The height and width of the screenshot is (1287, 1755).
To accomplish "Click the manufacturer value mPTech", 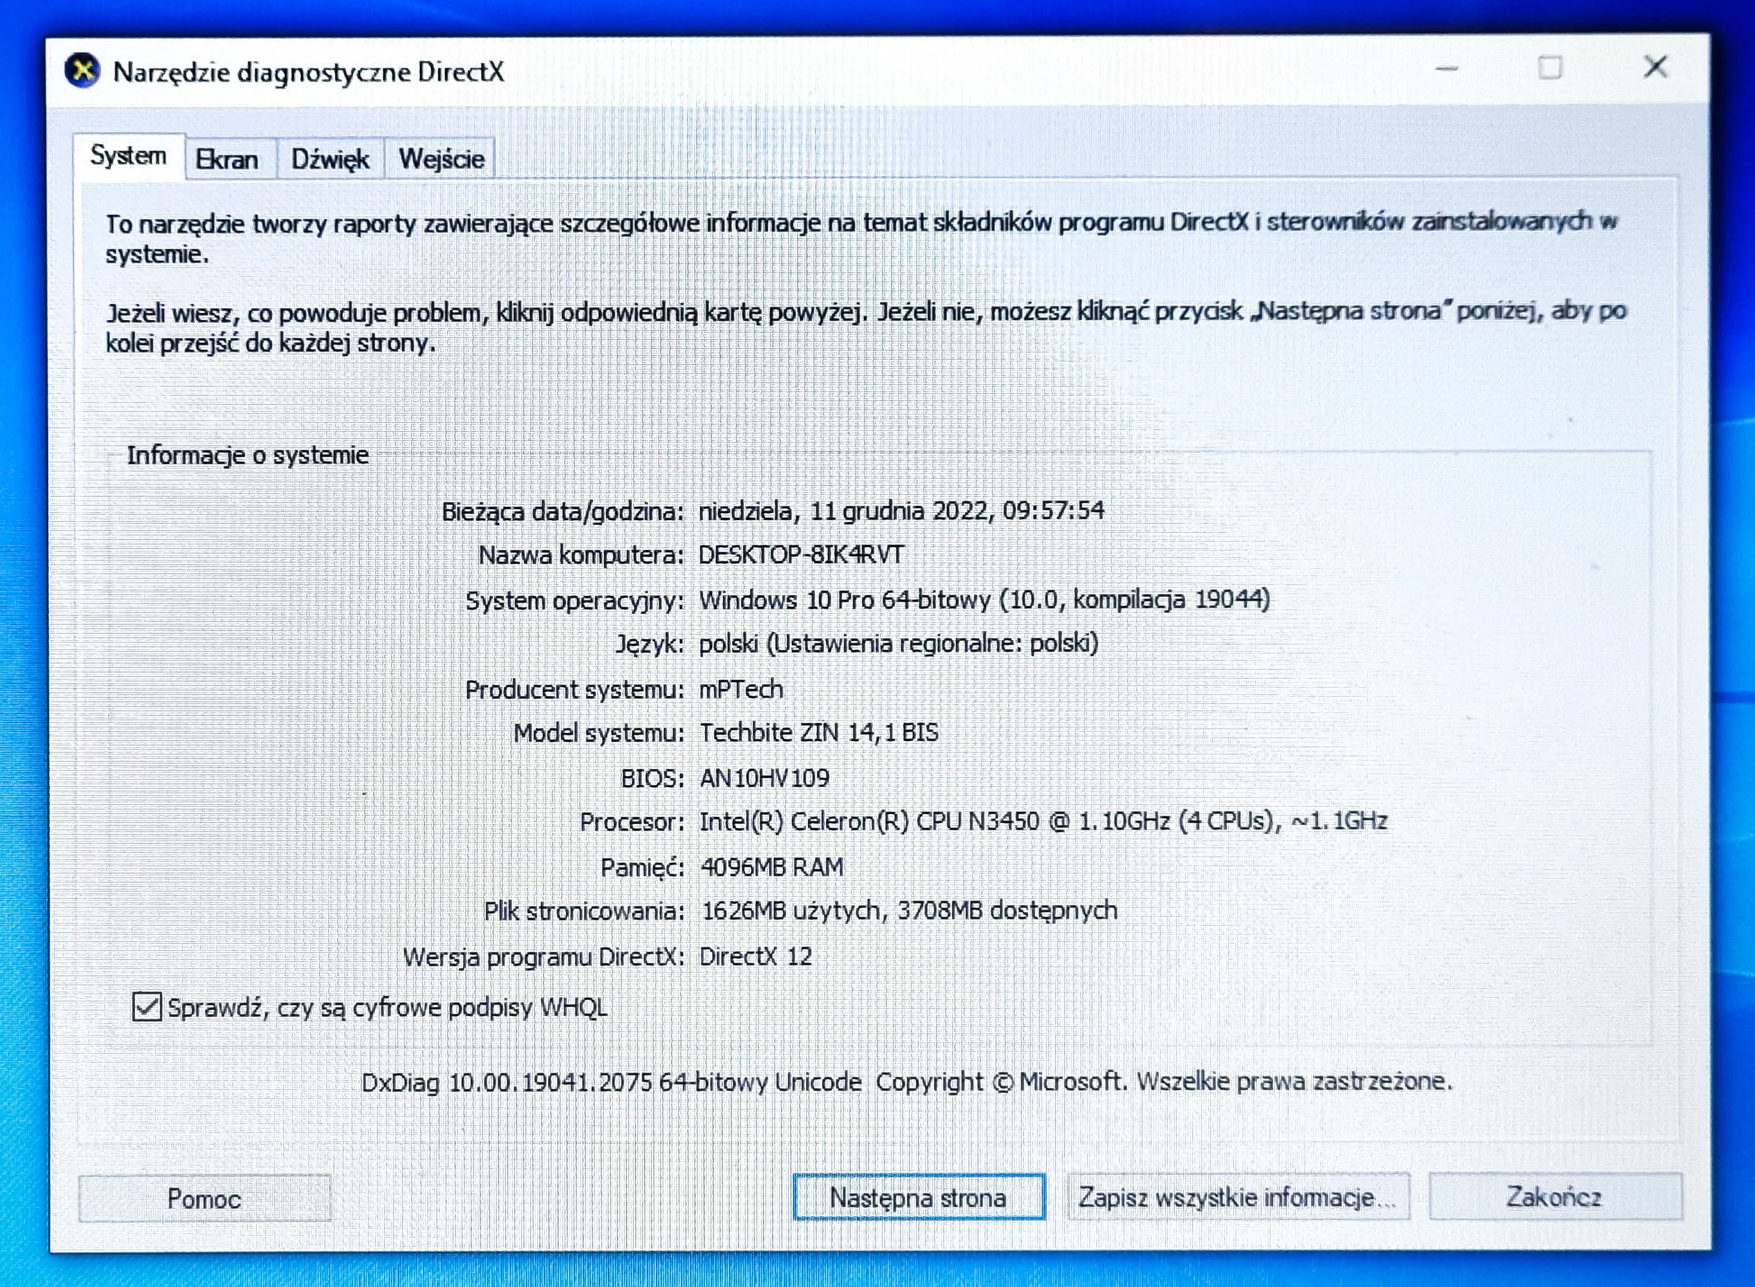I will (x=741, y=689).
